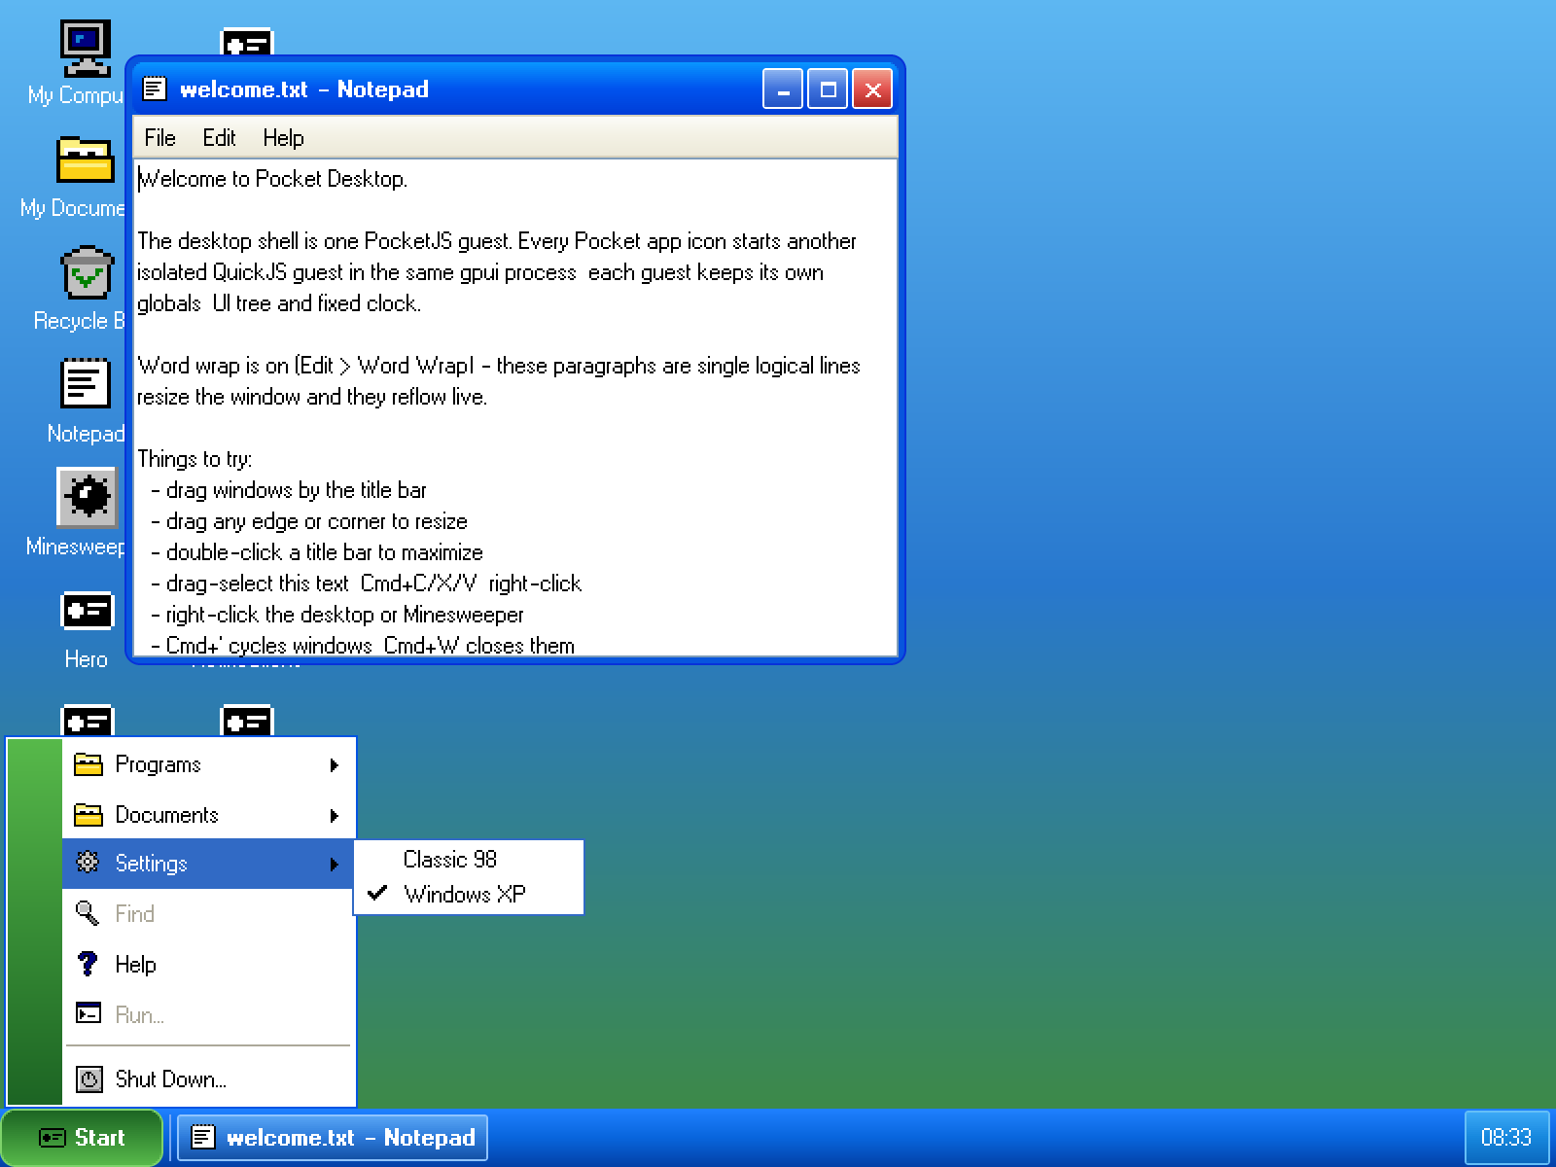Open the My Computer desktop icon
This screenshot has height=1167, width=1556.
pos(86,49)
